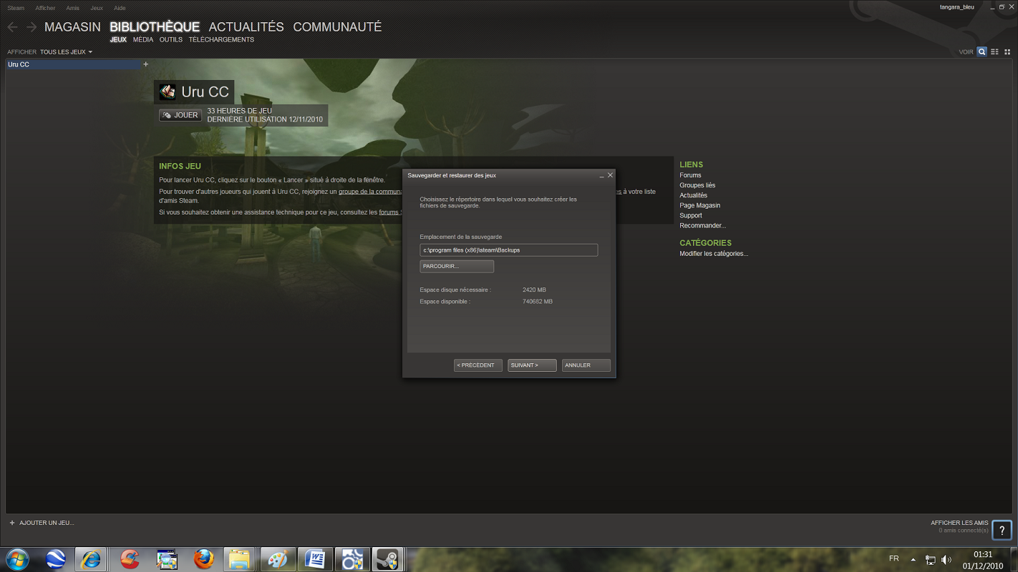Open the Téléchargements sub-tab
The width and height of the screenshot is (1018, 572).
[x=221, y=40]
